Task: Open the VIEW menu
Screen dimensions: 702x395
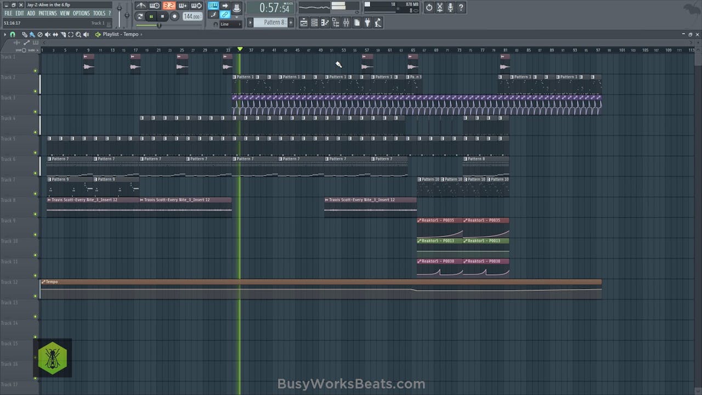Action: tap(65, 13)
